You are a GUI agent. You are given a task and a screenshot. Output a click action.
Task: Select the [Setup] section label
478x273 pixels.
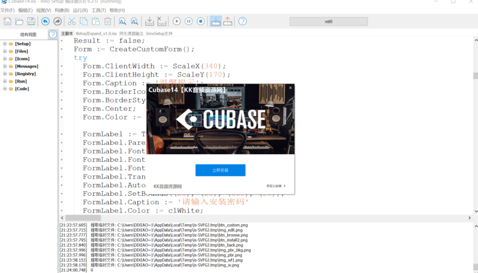pyautogui.click(x=23, y=44)
